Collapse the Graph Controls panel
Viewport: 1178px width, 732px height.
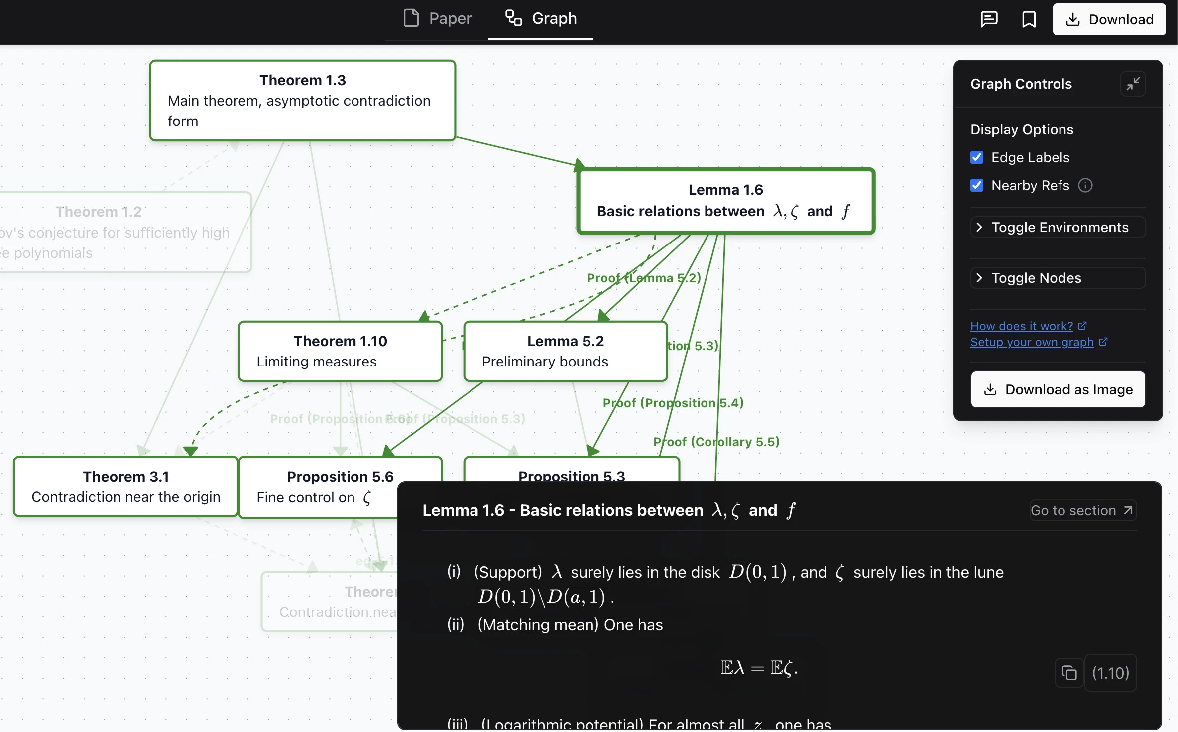(x=1133, y=84)
